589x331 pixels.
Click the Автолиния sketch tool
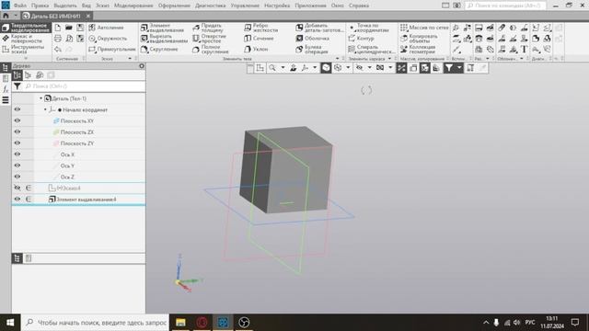106,28
